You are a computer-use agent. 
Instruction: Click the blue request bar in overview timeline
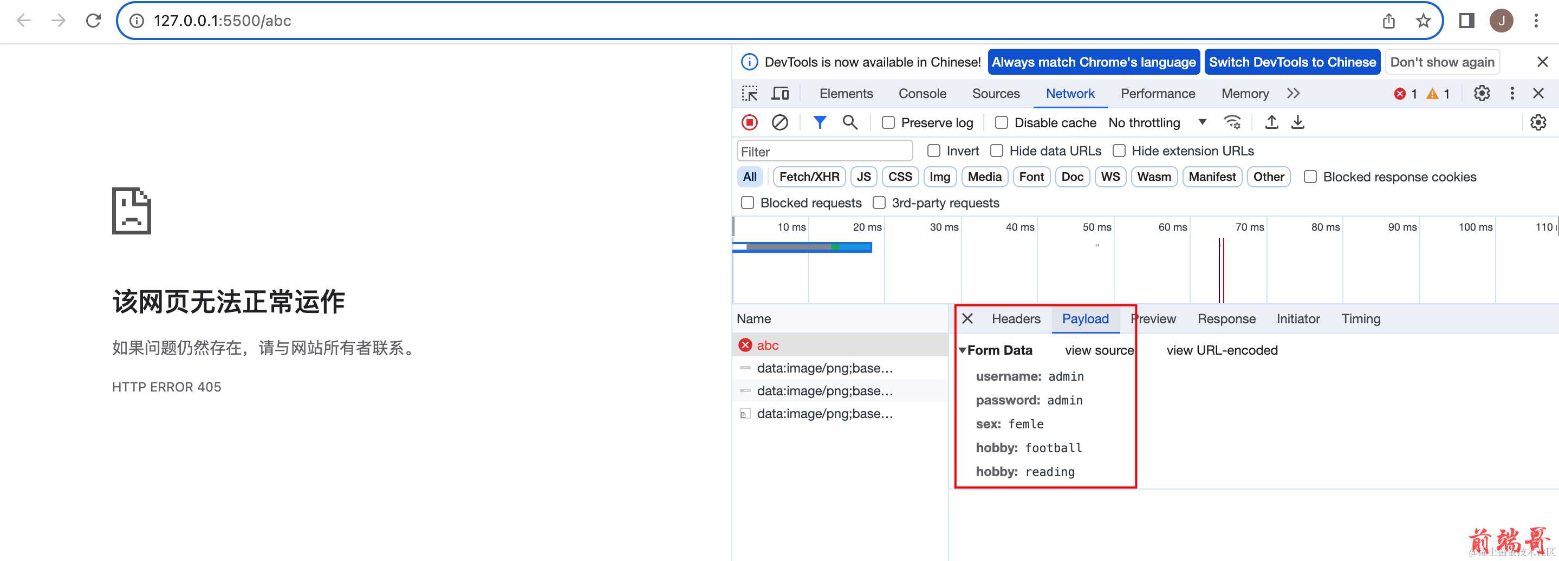(x=802, y=247)
